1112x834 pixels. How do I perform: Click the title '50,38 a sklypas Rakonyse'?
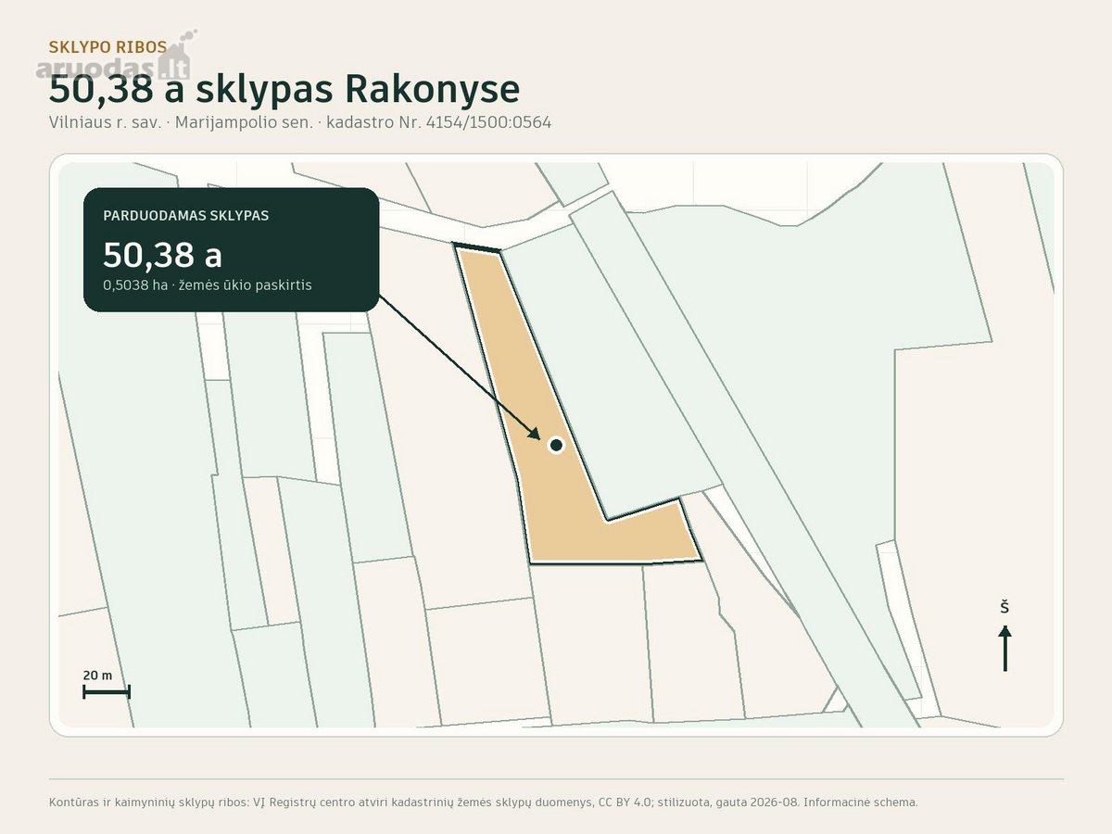284,89
